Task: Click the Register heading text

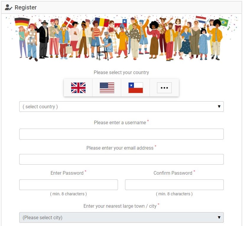Action: tap(25, 7)
